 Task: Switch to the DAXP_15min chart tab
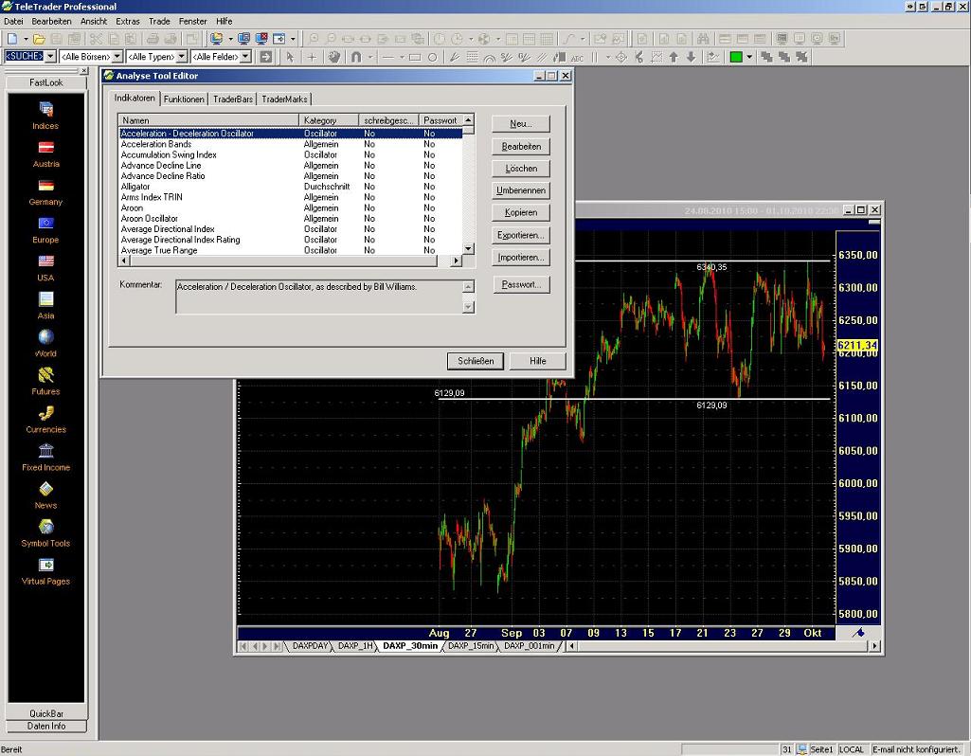[471, 646]
